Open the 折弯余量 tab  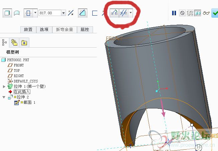point(65,30)
